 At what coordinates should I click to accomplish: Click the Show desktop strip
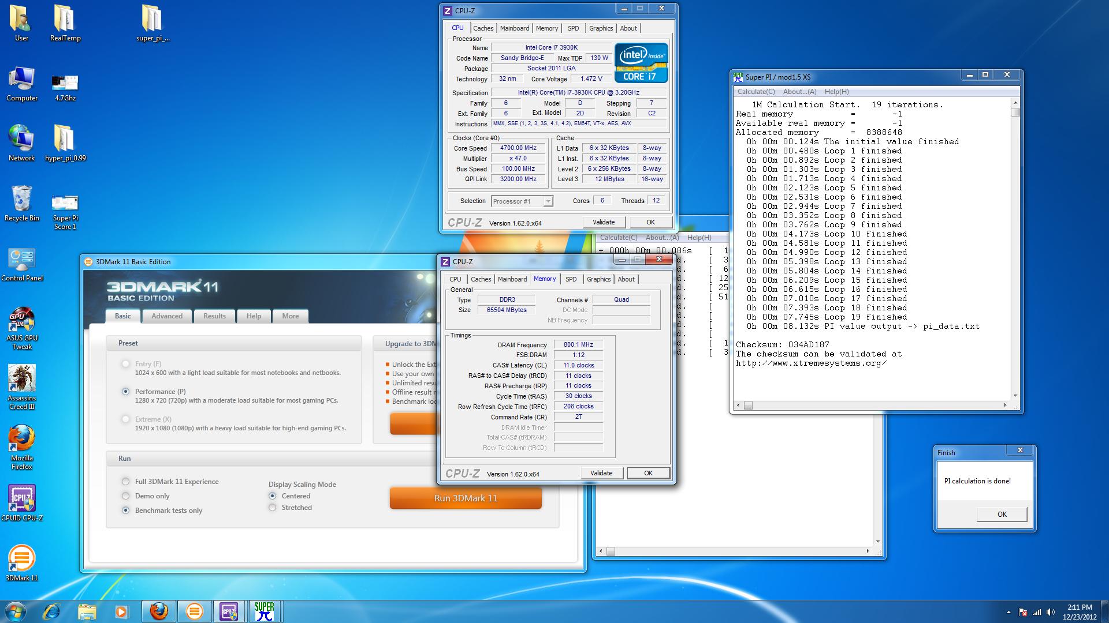[1104, 612]
